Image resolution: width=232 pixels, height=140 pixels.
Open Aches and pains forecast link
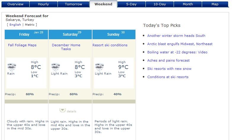coord(168,60)
